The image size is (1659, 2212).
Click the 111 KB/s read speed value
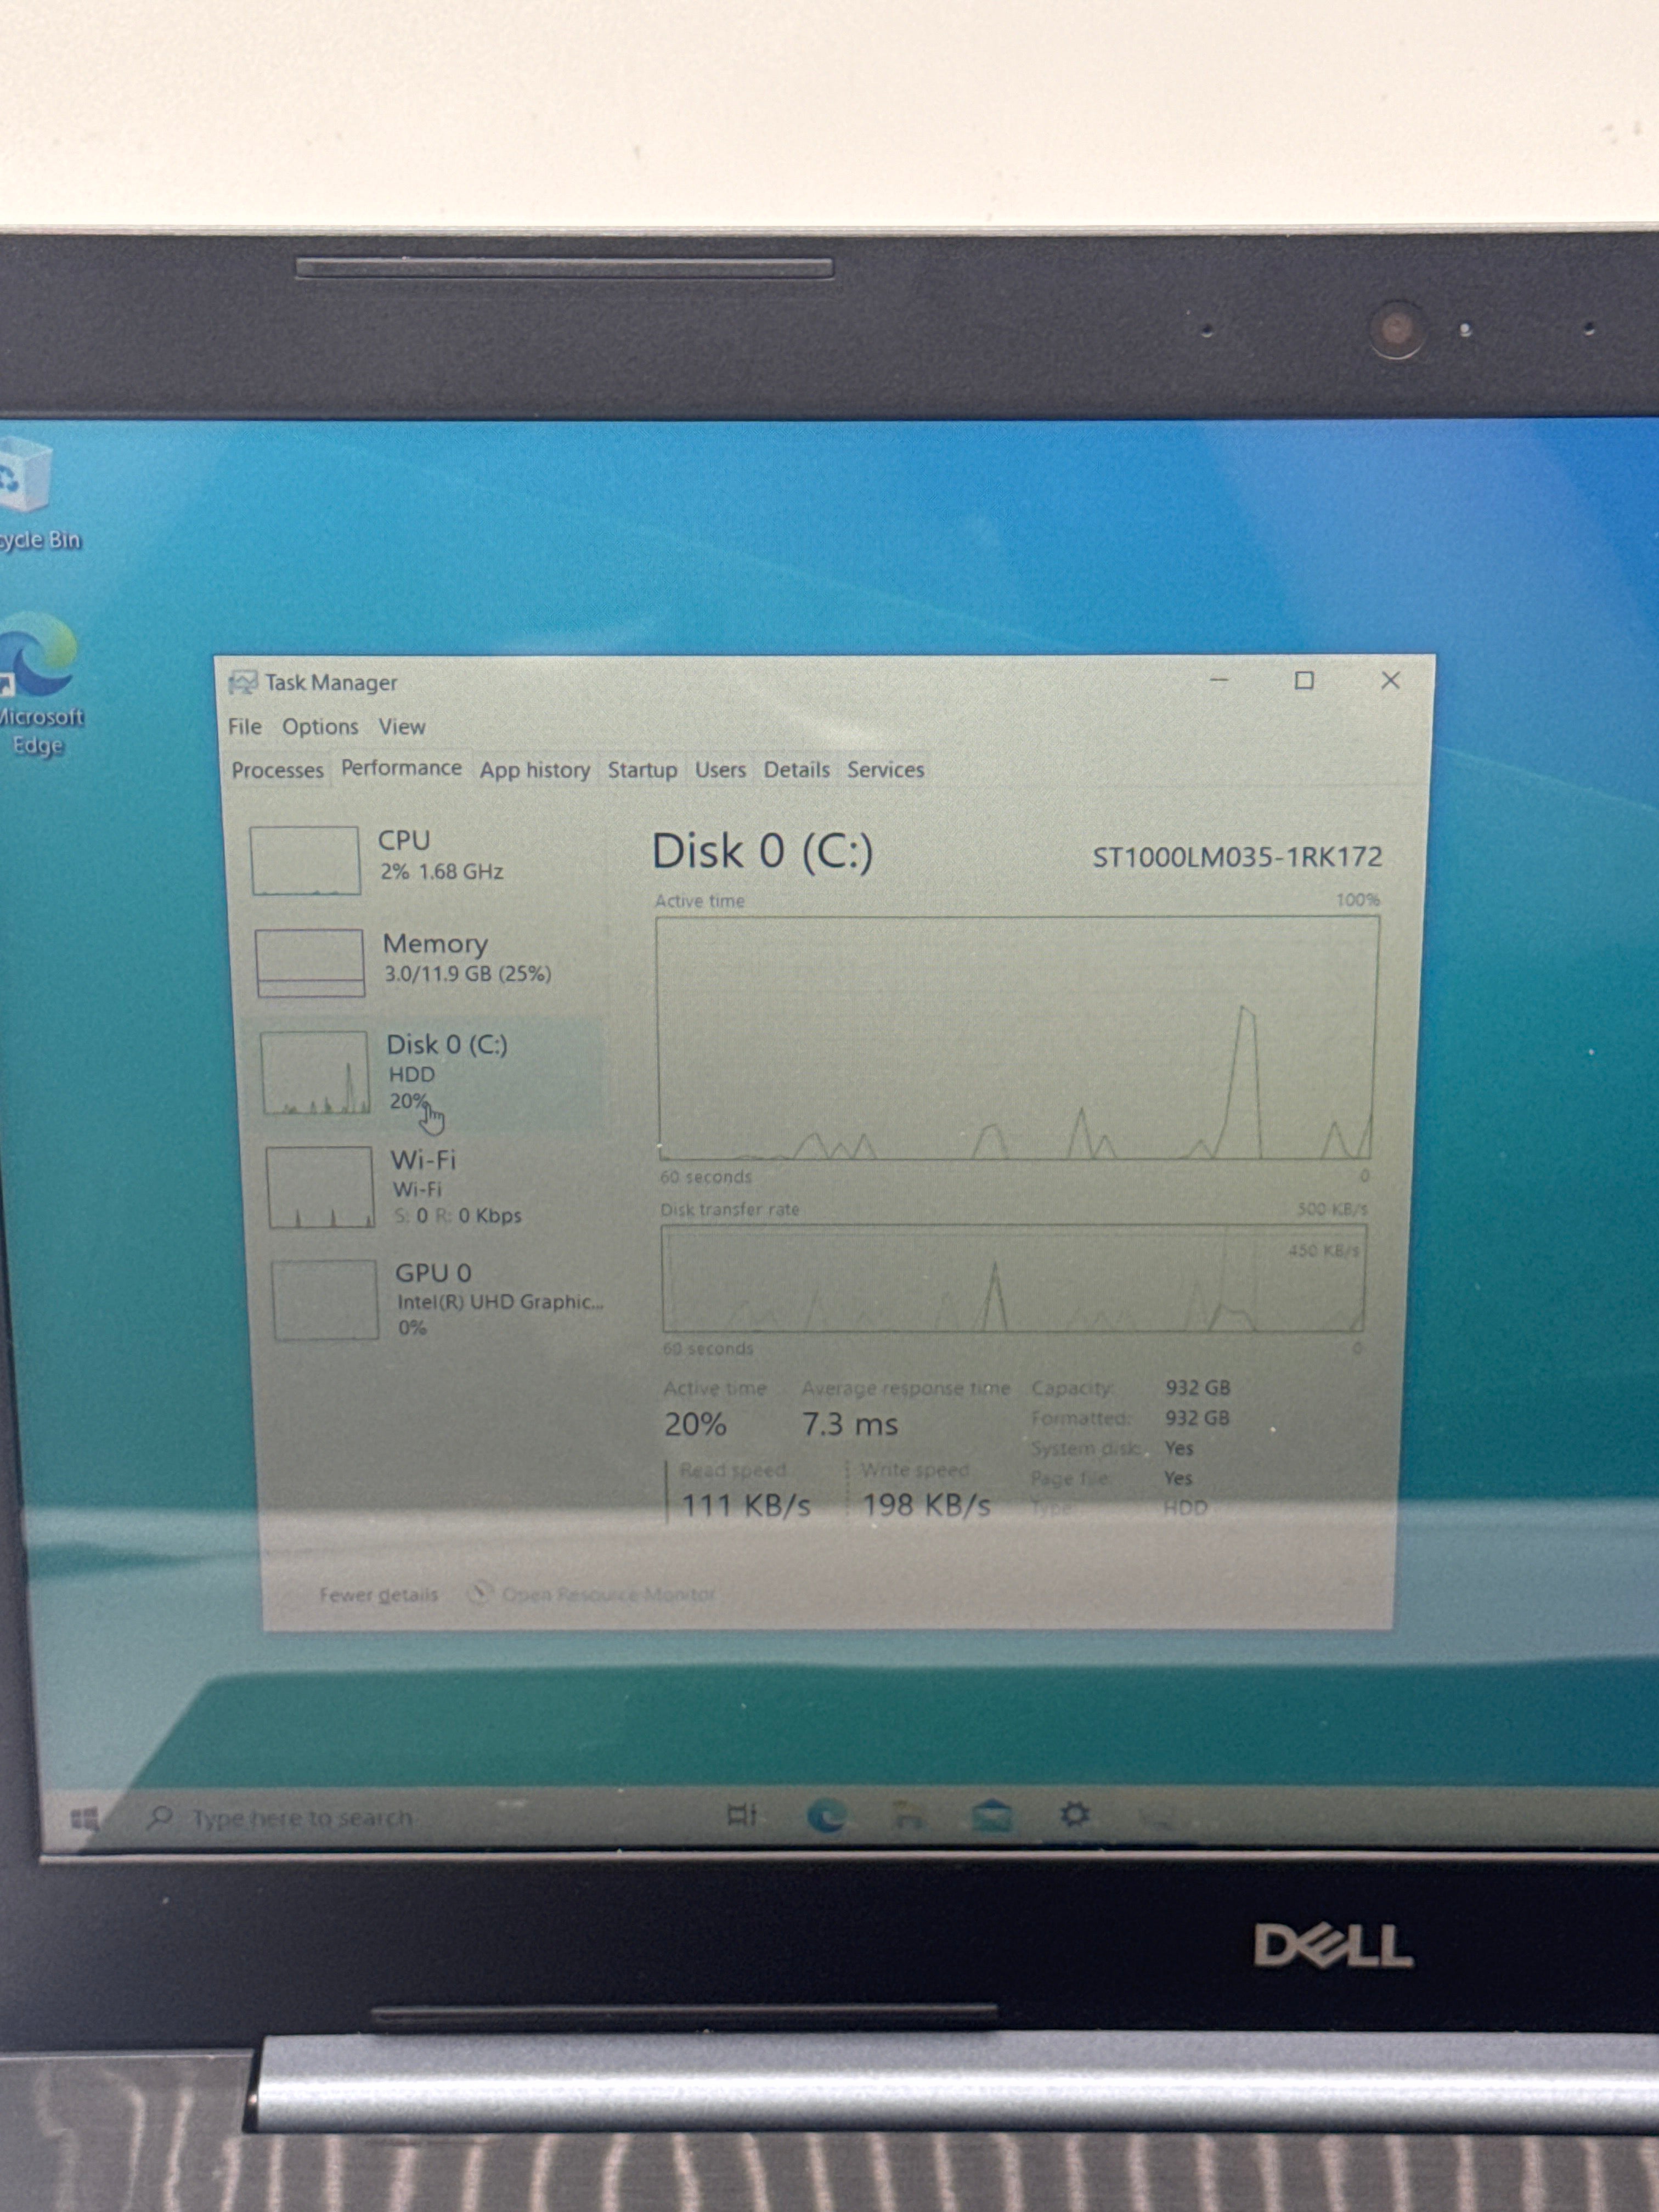pyautogui.click(x=746, y=1505)
